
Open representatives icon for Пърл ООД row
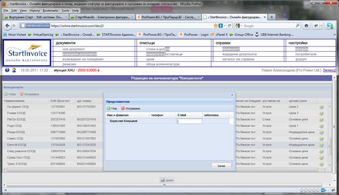point(321,126)
